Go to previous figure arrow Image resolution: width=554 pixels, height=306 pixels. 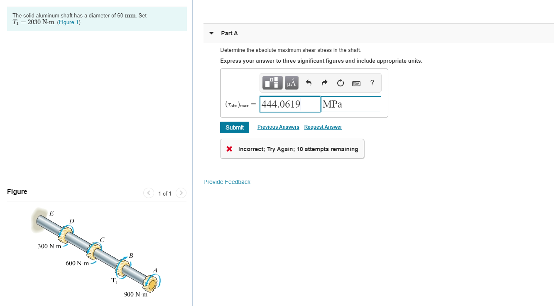149,193
